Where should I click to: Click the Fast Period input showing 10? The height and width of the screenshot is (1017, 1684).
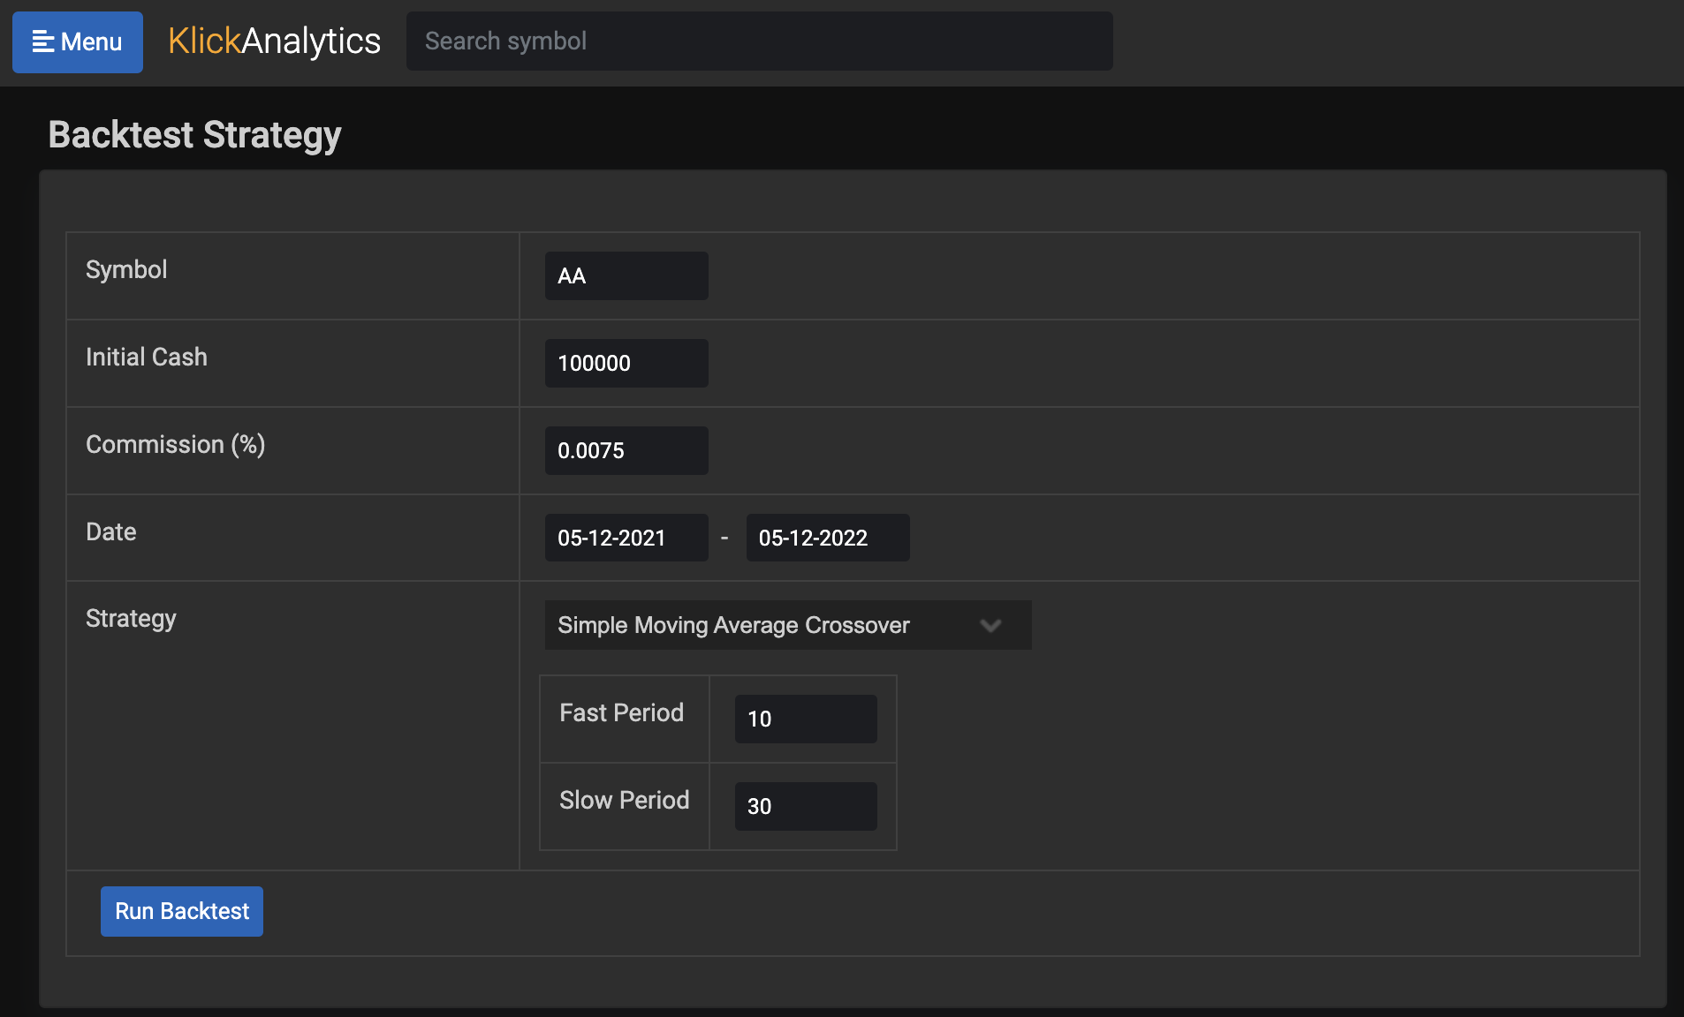[x=805, y=719]
